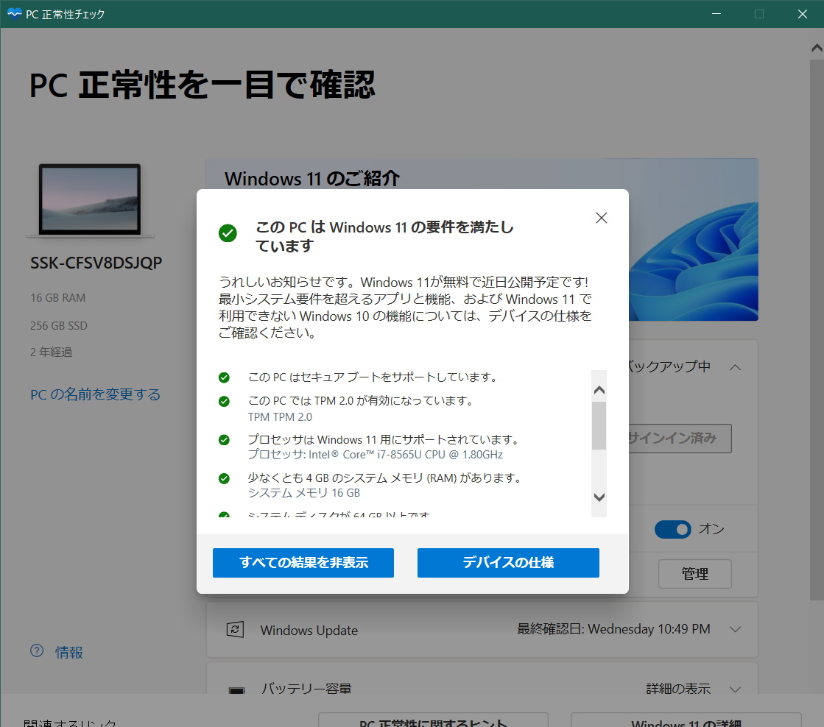The height and width of the screenshot is (727, 824).
Task: Click the results list scrollbar thumb
Action: (x=599, y=425)
